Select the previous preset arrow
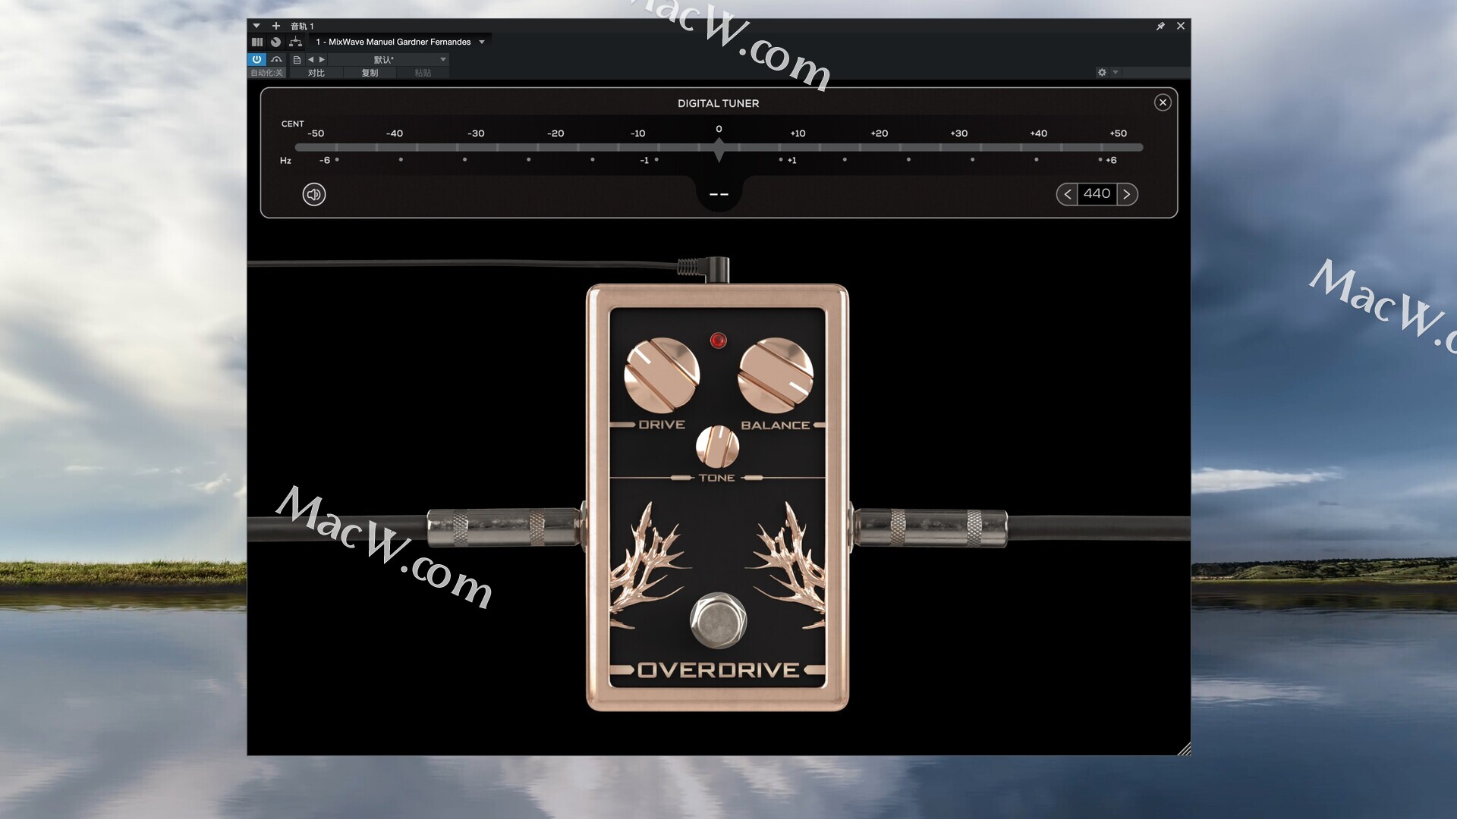 pyautogui.click(x=310, y=59)
